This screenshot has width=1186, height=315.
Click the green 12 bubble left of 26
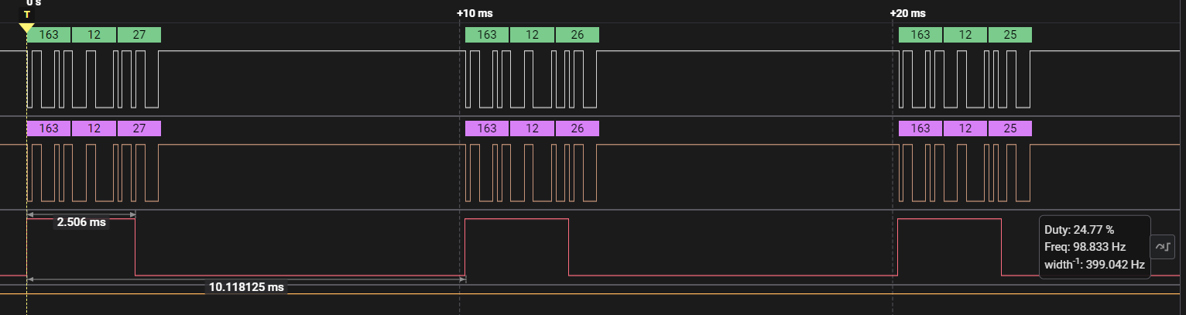(532, 35)
